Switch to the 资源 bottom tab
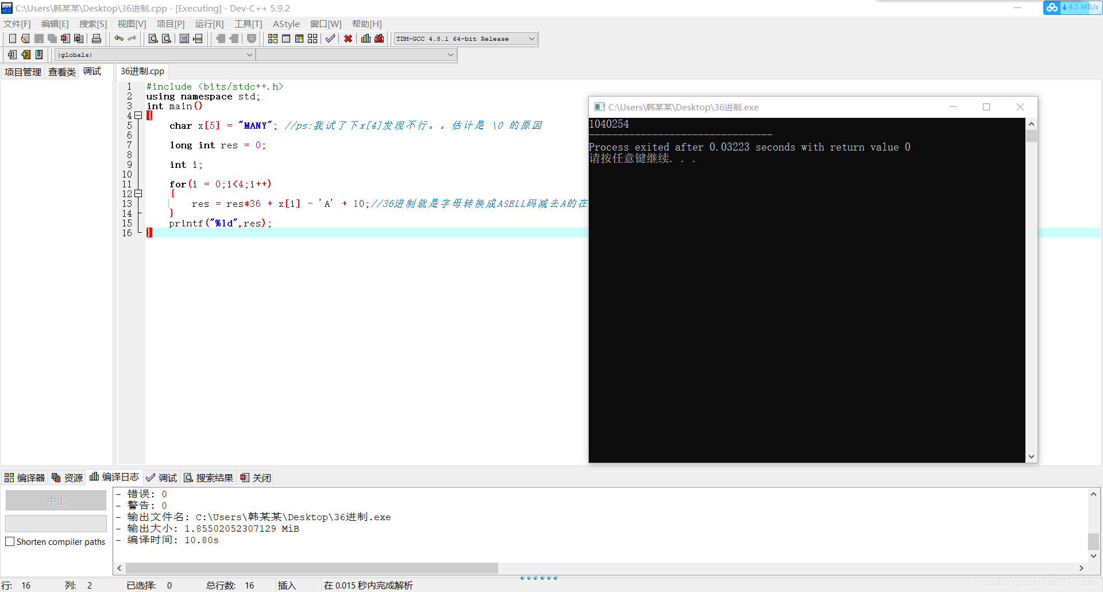1103x592 pixels. [x=67, y=478]
